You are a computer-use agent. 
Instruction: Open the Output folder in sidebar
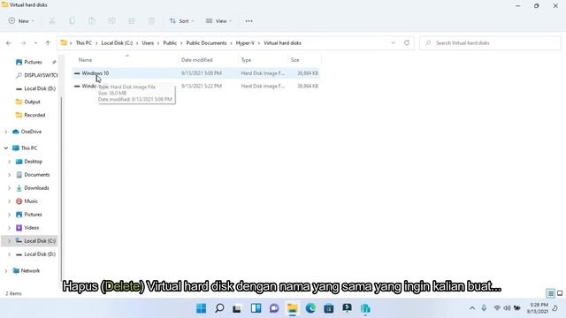[x=27, y=102]
